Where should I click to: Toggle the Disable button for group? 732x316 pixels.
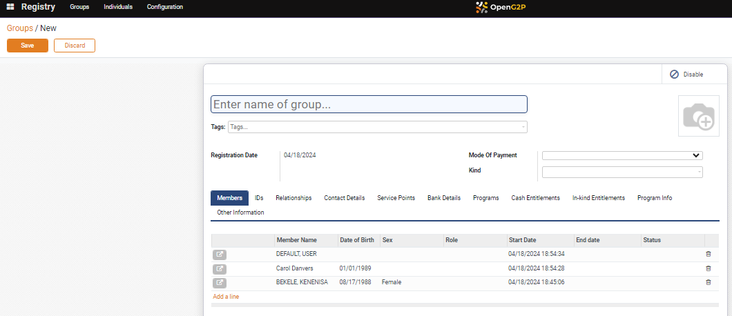click(x=686, y=75)
